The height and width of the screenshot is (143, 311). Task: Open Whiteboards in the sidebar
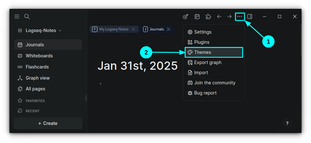pyautogui.click(x=39, y=56)
